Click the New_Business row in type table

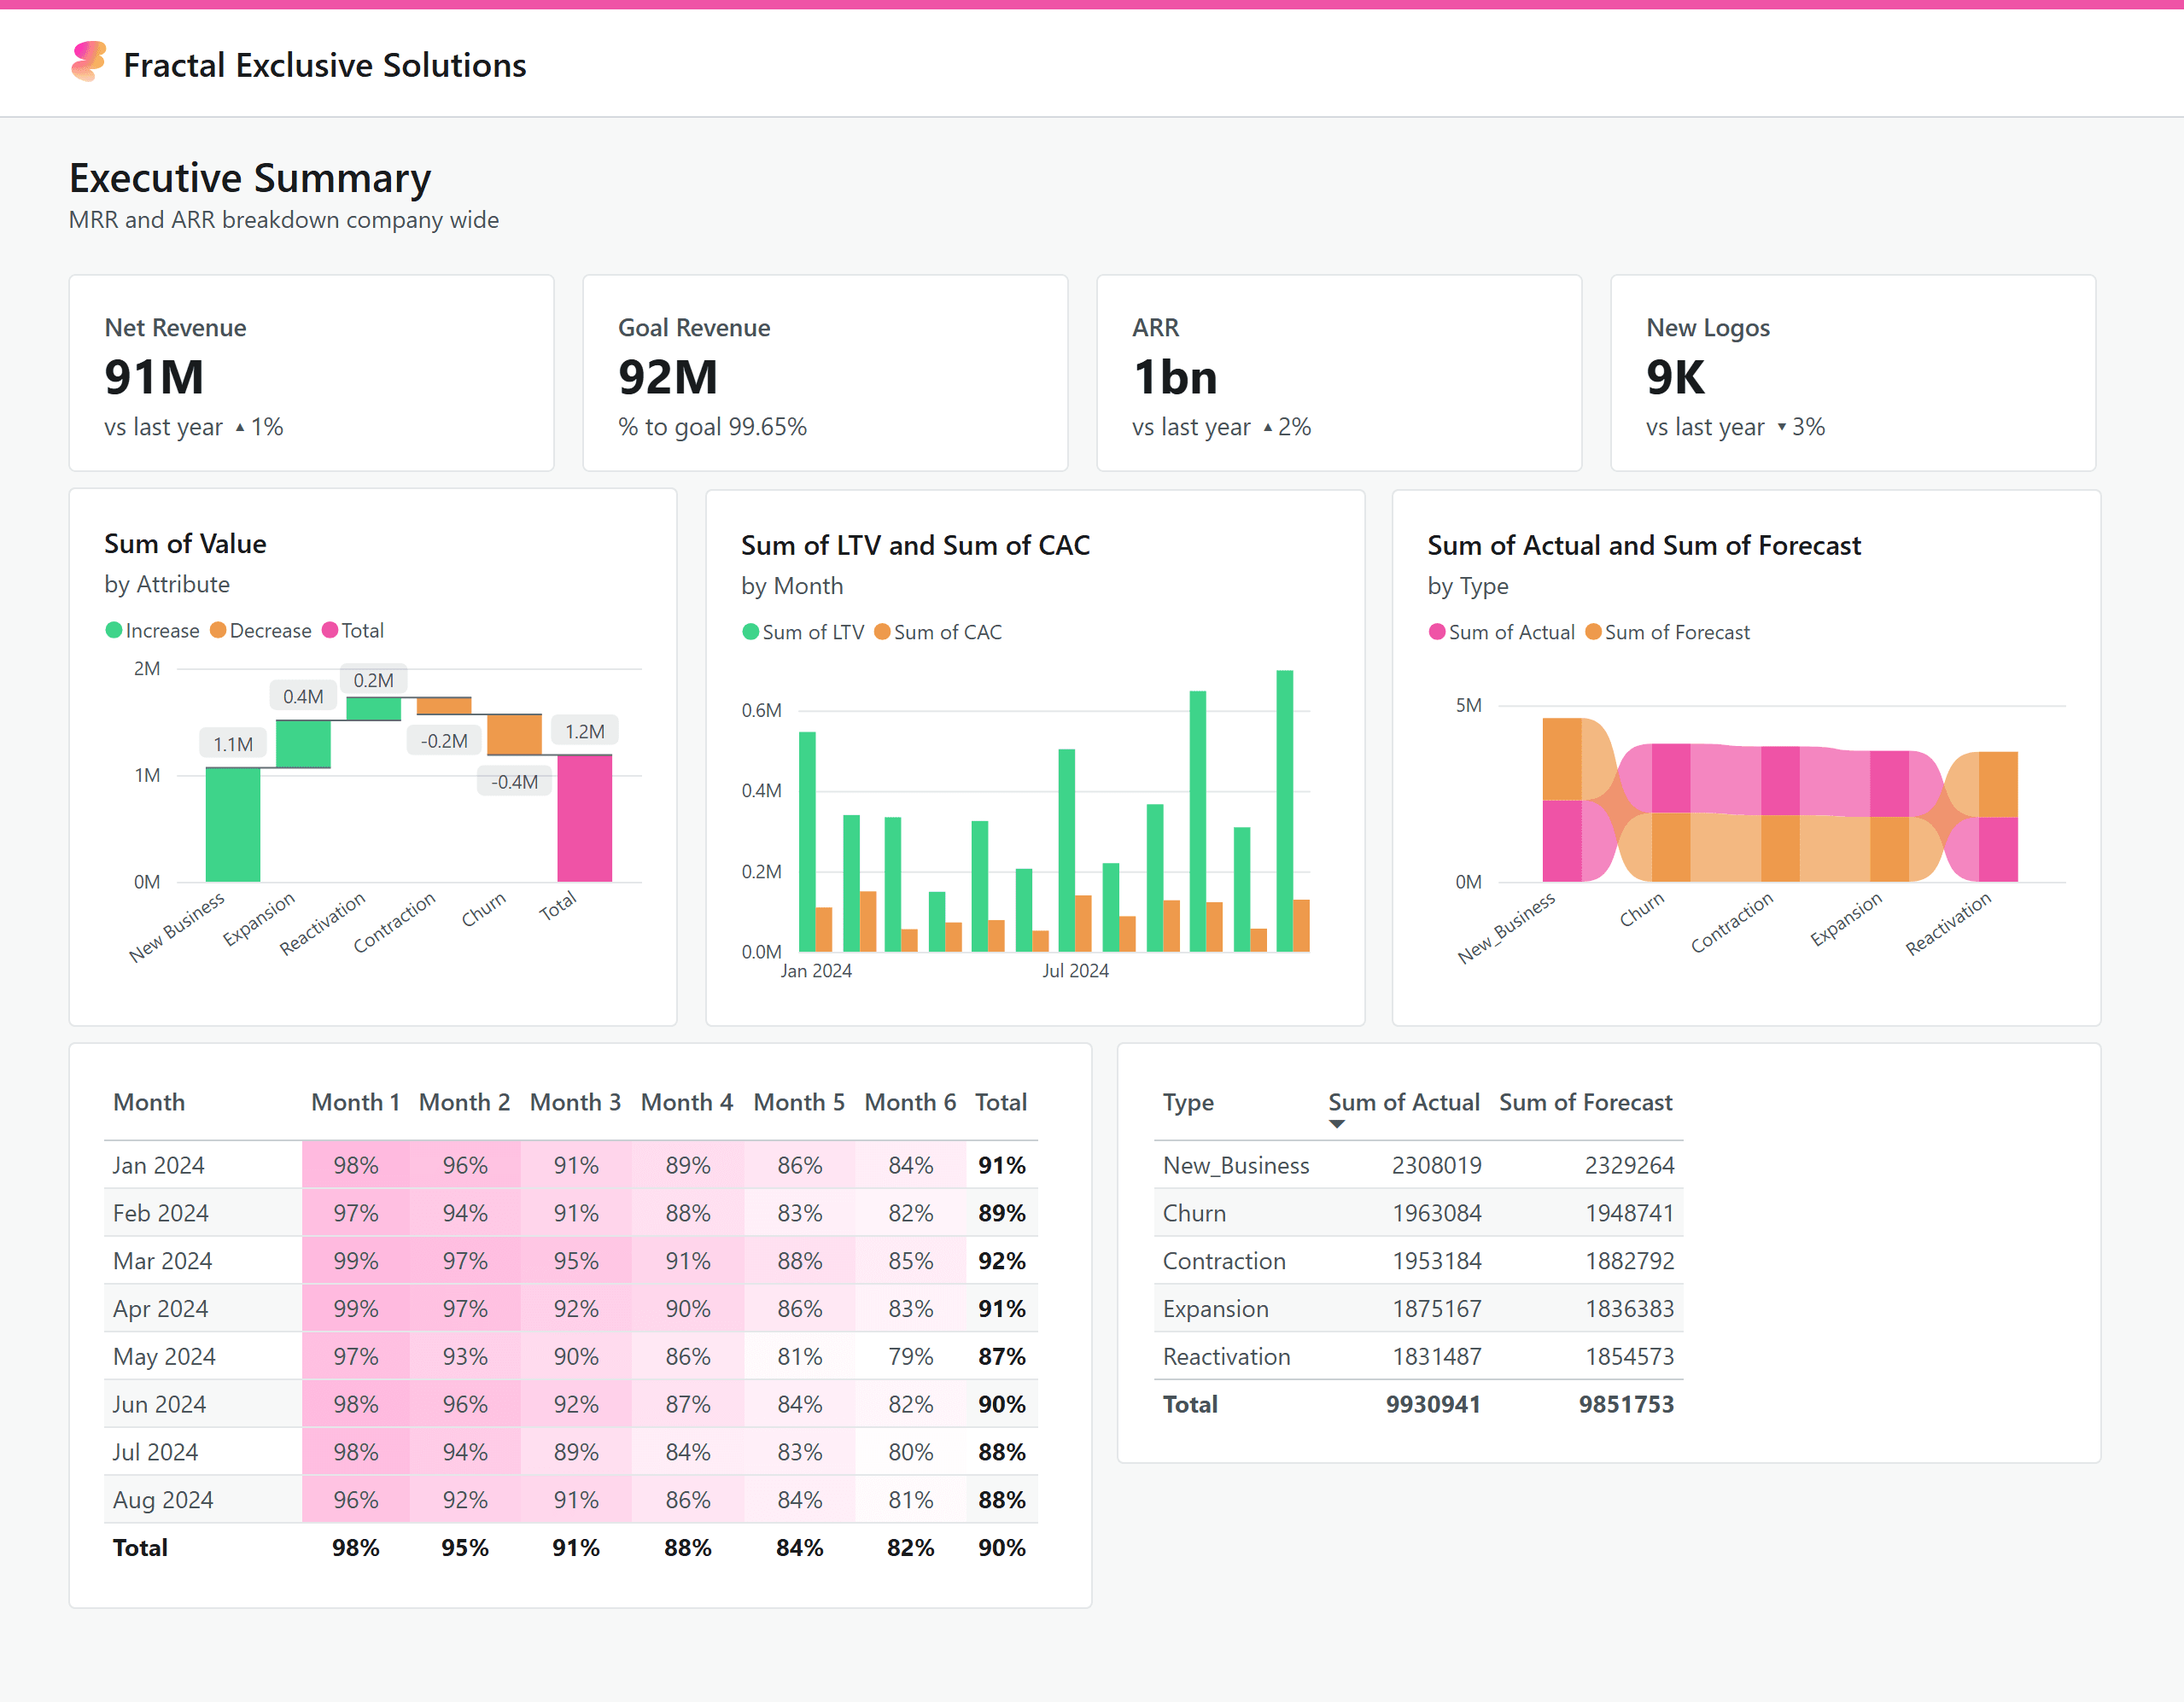(1236, 1165)
